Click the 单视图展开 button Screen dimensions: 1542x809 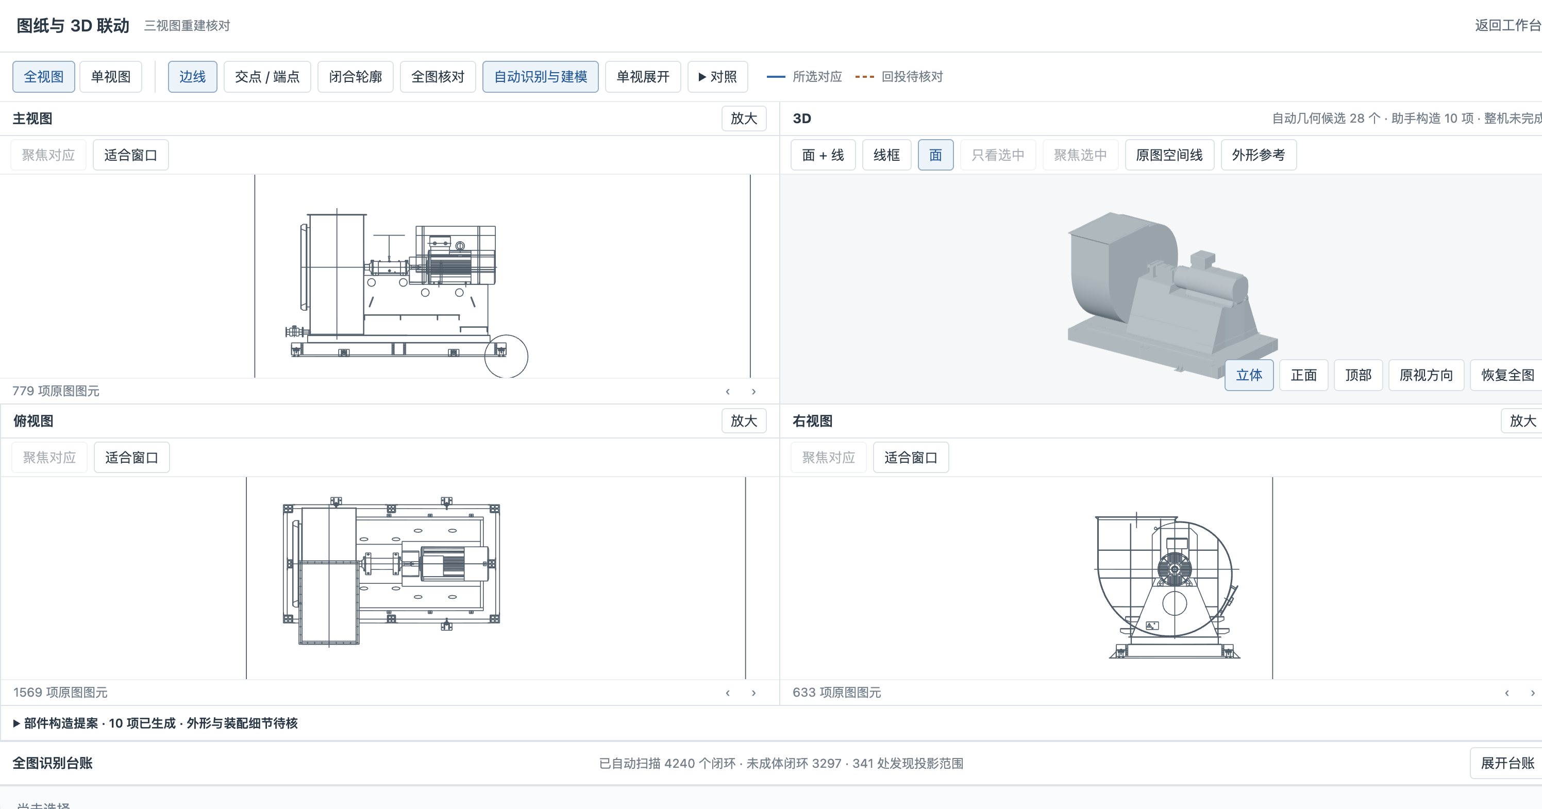click(x=643, y=77)
